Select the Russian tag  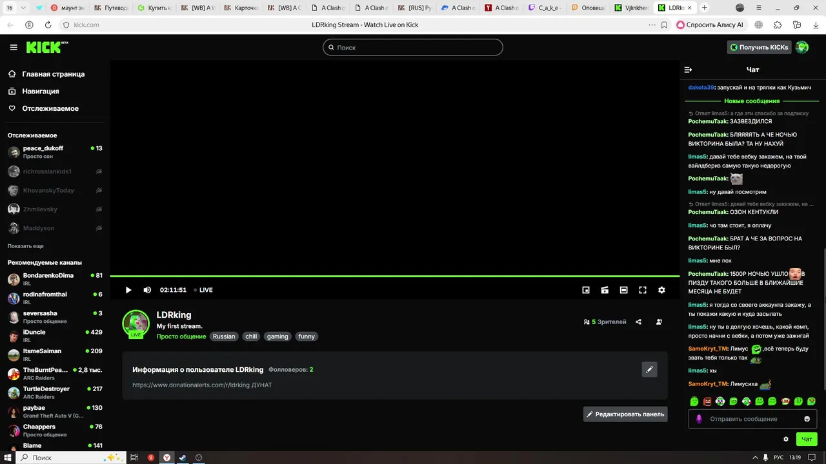tap(224, 336)
